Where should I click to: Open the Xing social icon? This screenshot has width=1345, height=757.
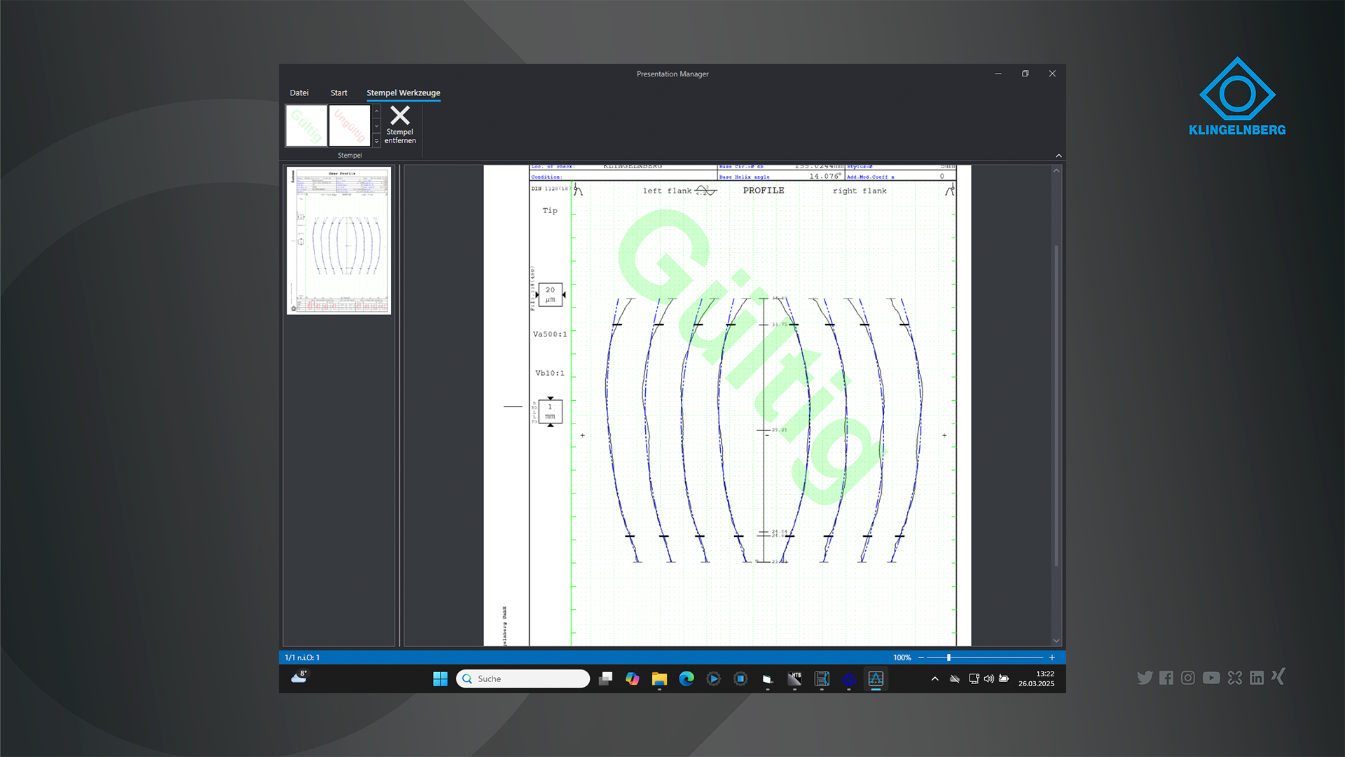(x=1278, y=676)
